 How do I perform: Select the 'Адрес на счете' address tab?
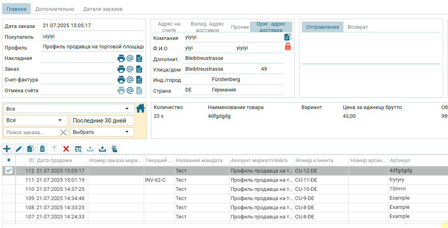click(x=169, y=27)
